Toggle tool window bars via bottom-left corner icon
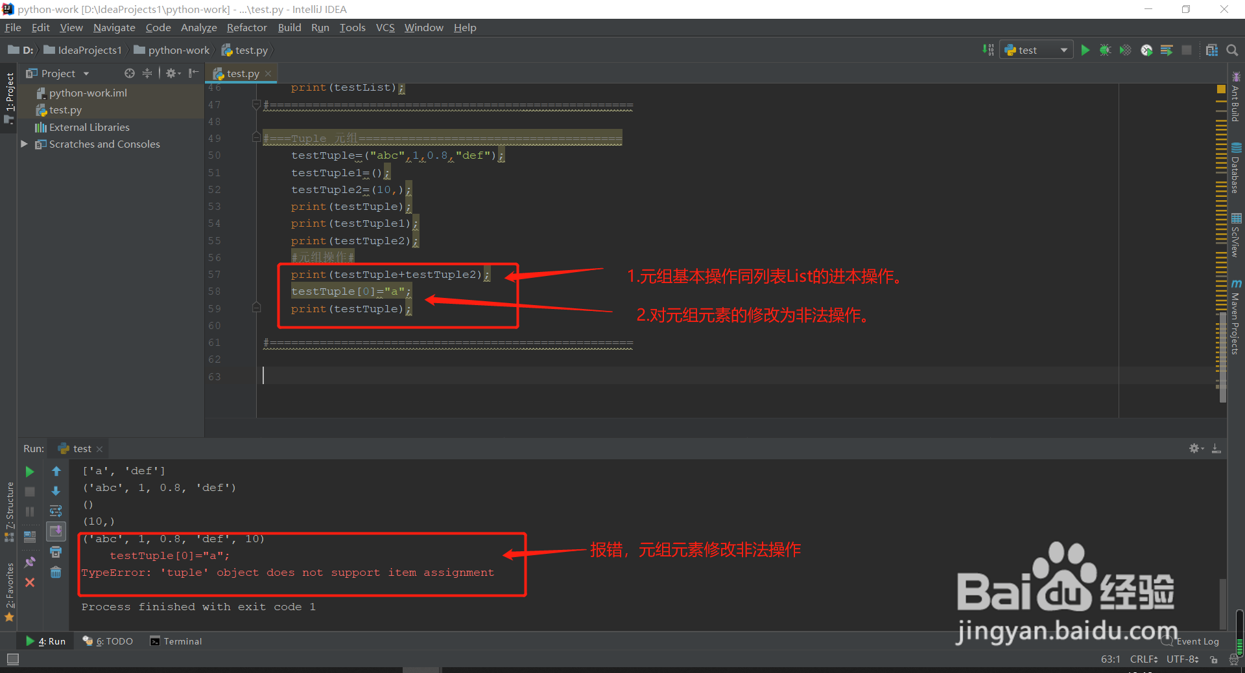 click(x=12, y=659)
